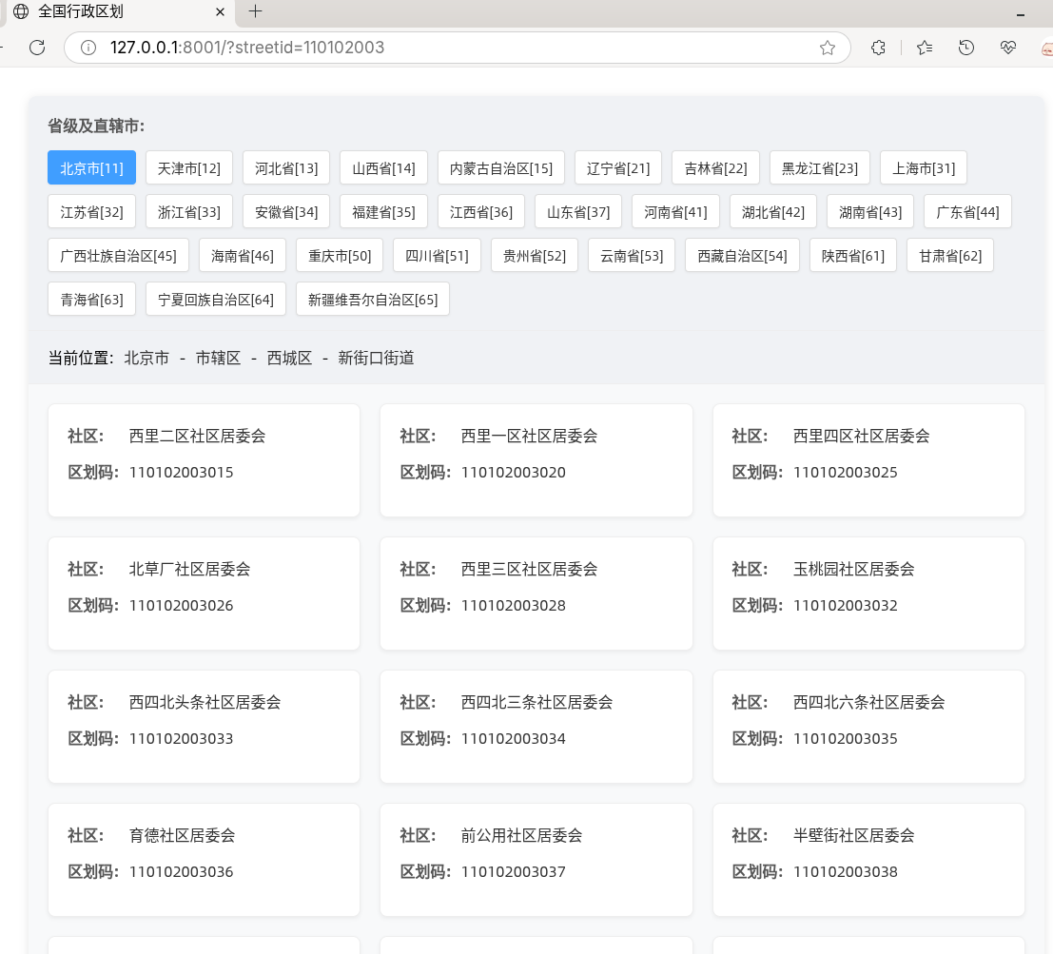Close the 全国行政区划 tab
The width and height of the screenshot is (1053, 954).
[x=221, y=12]
